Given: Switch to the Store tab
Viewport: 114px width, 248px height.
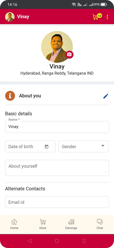Looking at the screenshot, I should (x=43, y=224).
